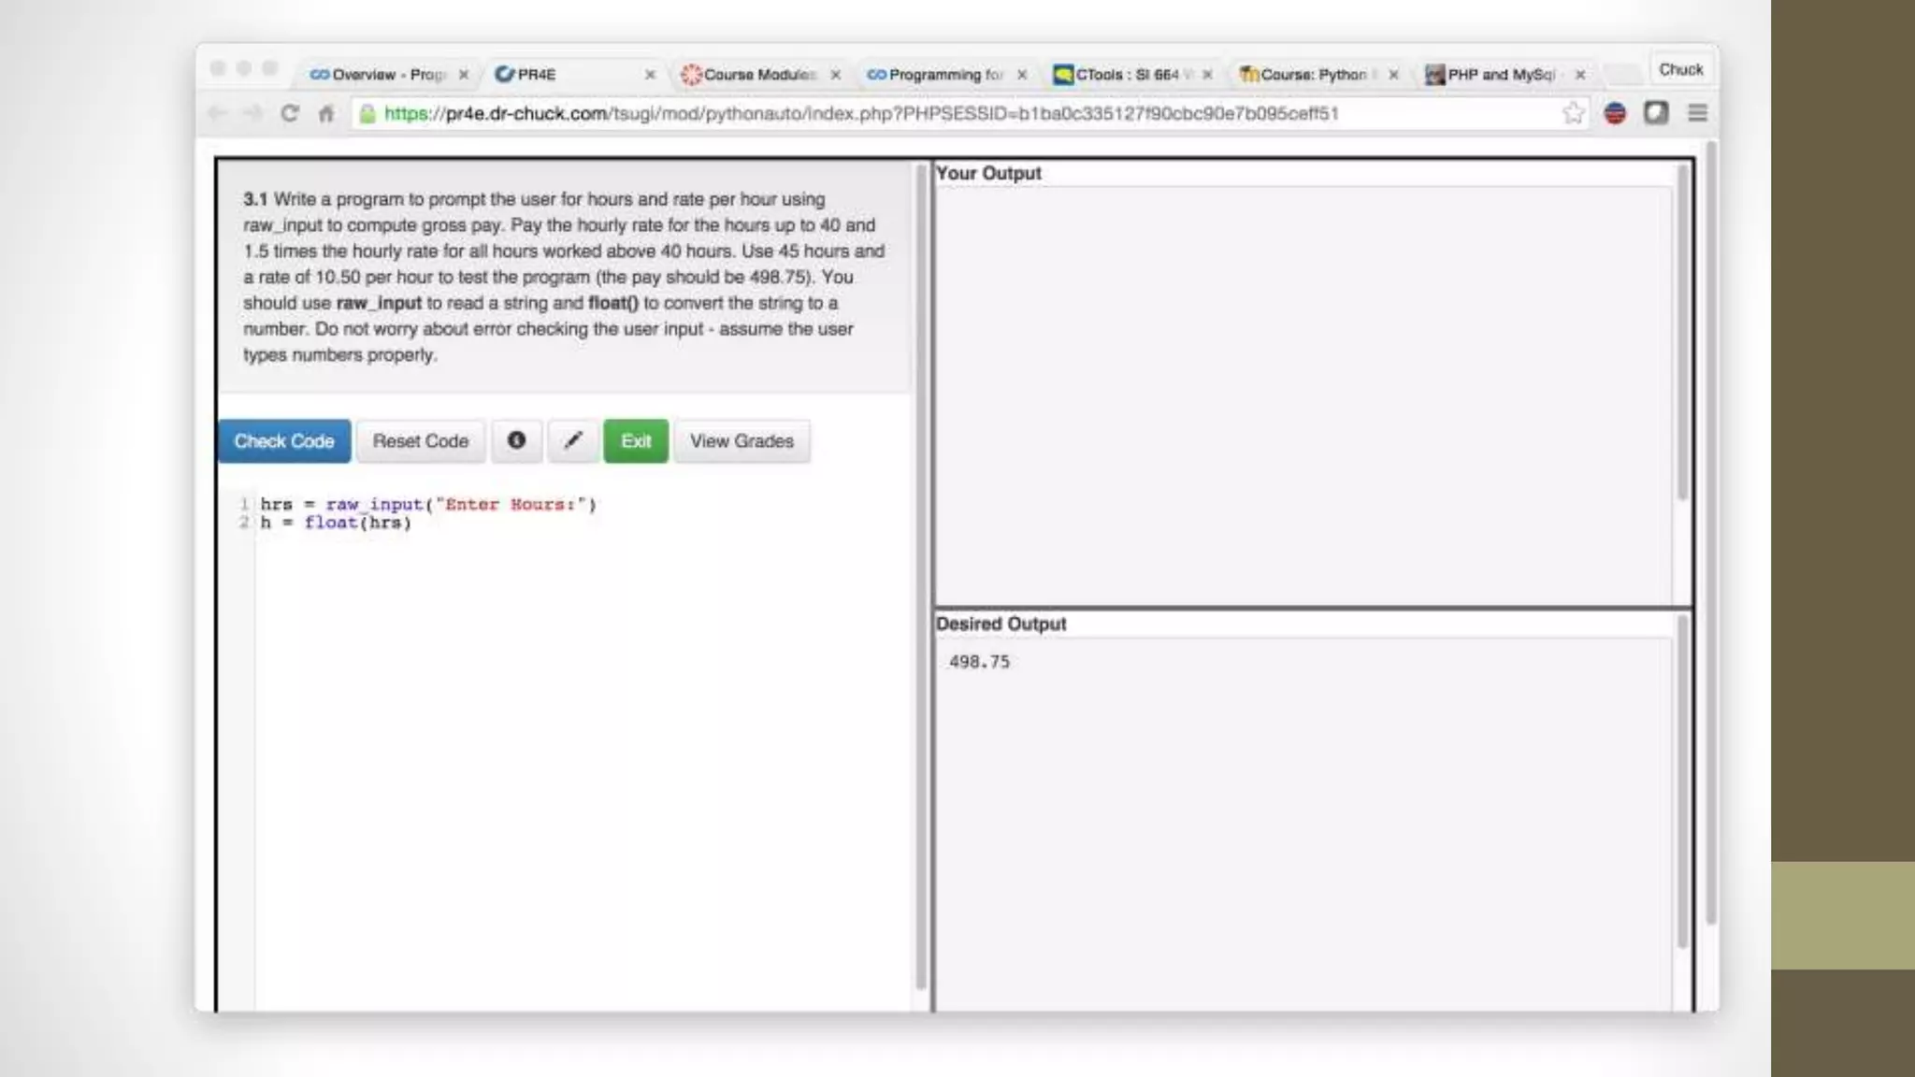Click the browser reload icon
Viewport: 1915px width, 1077px height.
coord(290,113)
